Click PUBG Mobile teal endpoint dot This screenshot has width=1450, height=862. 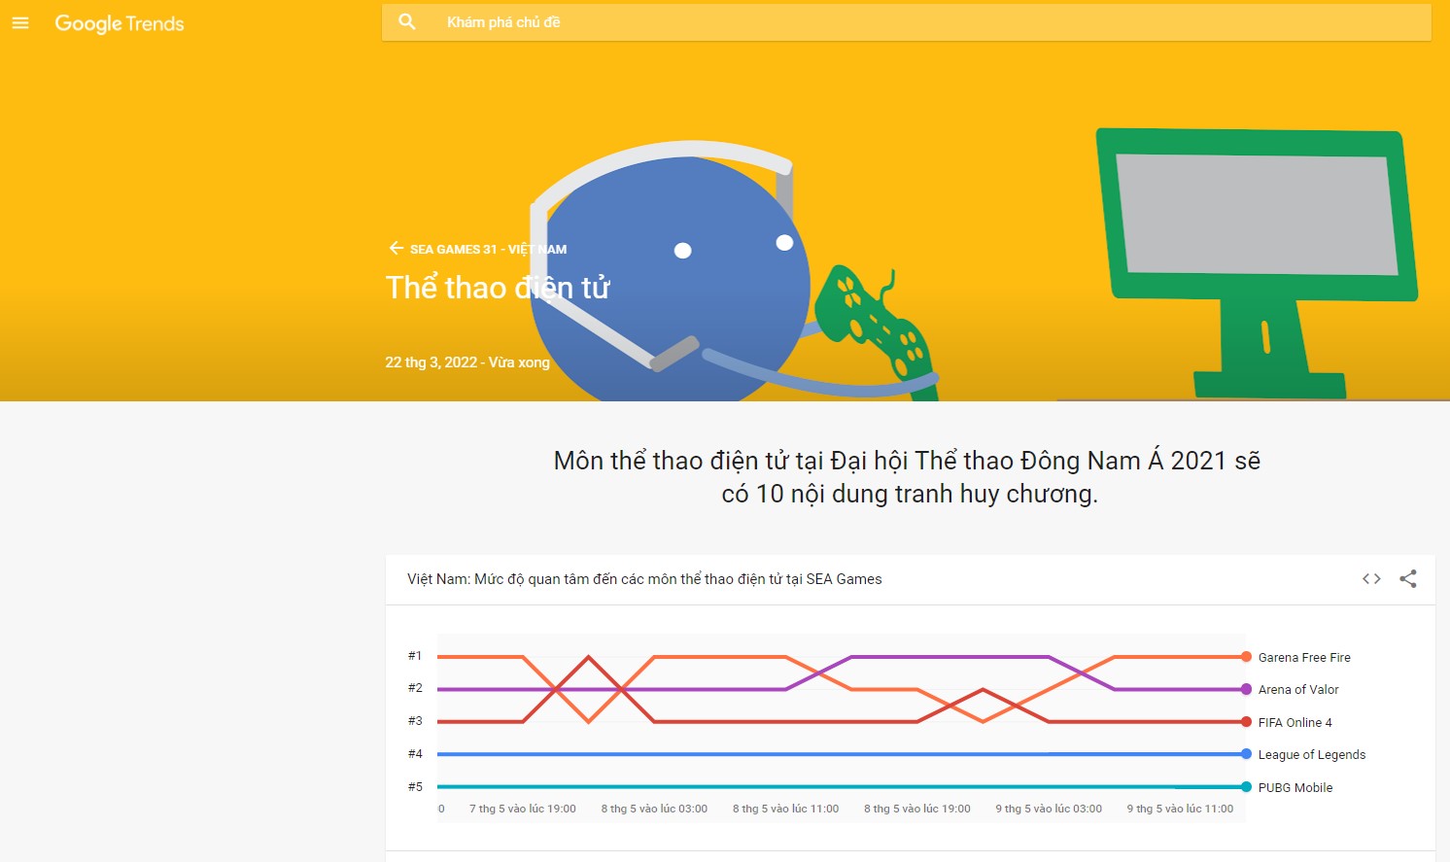point(1246,787)
